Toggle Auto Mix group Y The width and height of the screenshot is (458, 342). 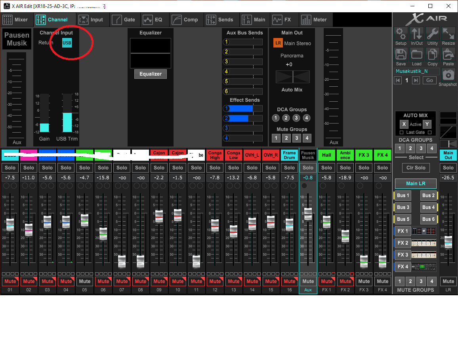click(x=427, y=124)
